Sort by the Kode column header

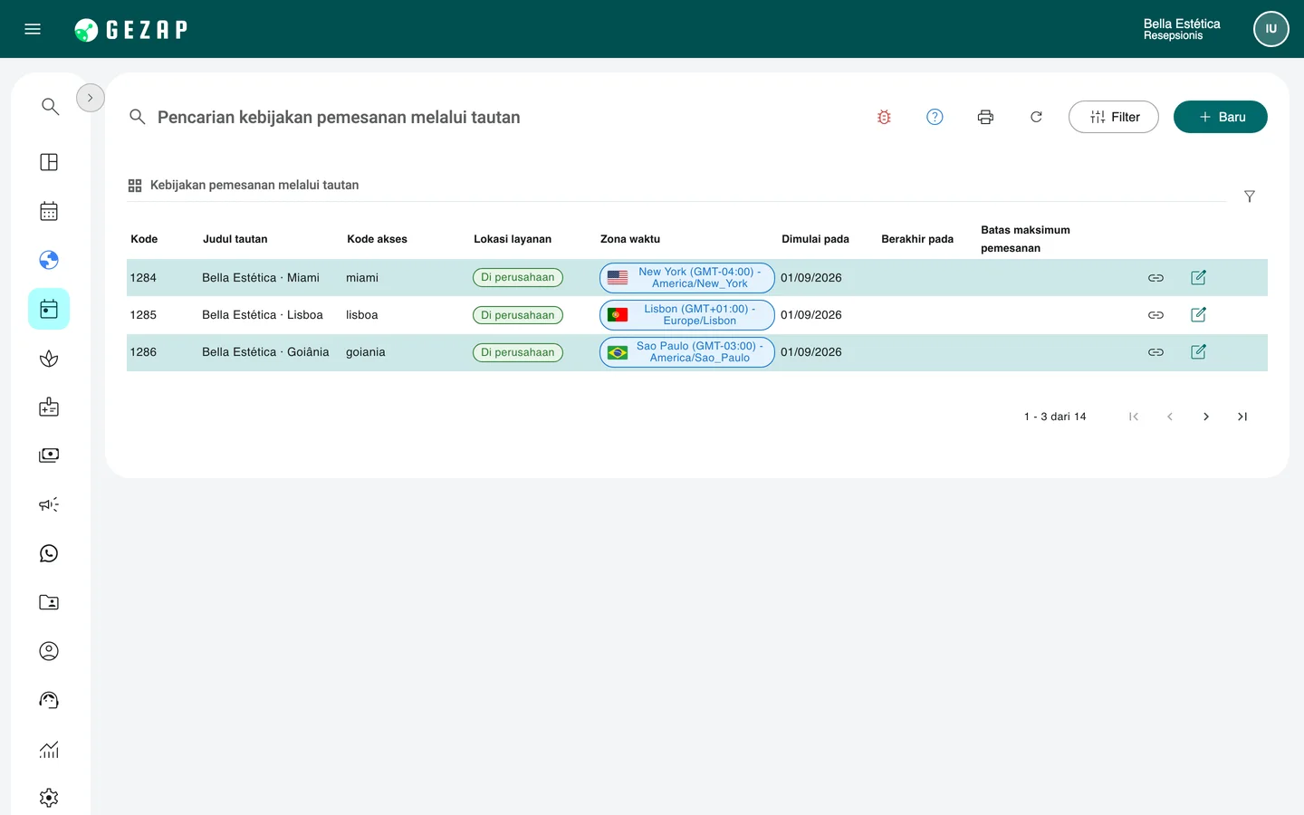pos(144,239)
